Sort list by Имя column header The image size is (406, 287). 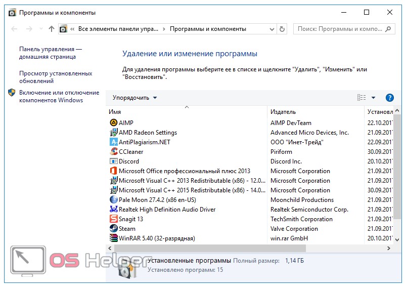pos(115,111)
